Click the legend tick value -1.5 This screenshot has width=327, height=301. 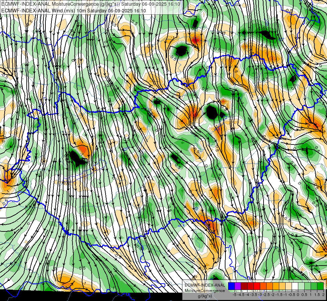coord(279,295)
